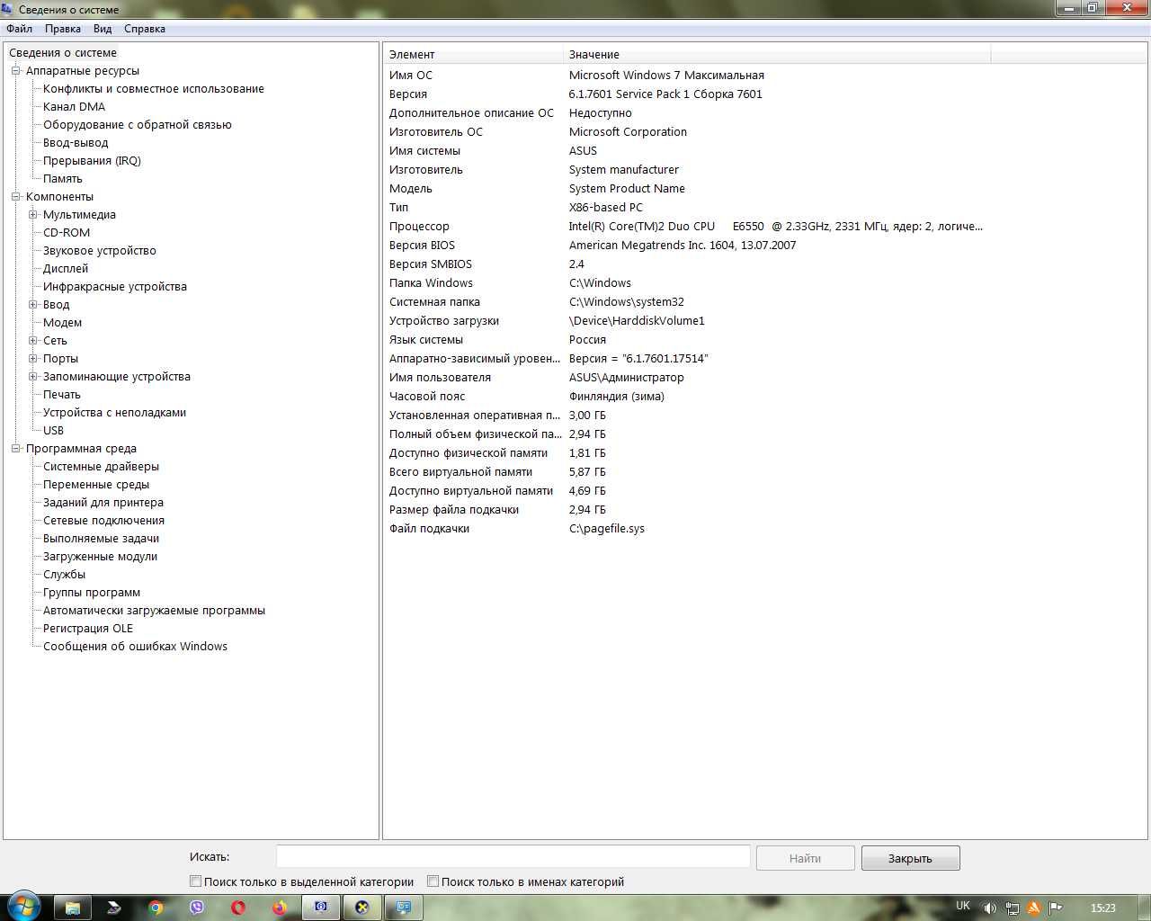This screenshot has width=1151, height=921.
Task: Select the 'Версия BIOS' row
Action: [687, 246]
